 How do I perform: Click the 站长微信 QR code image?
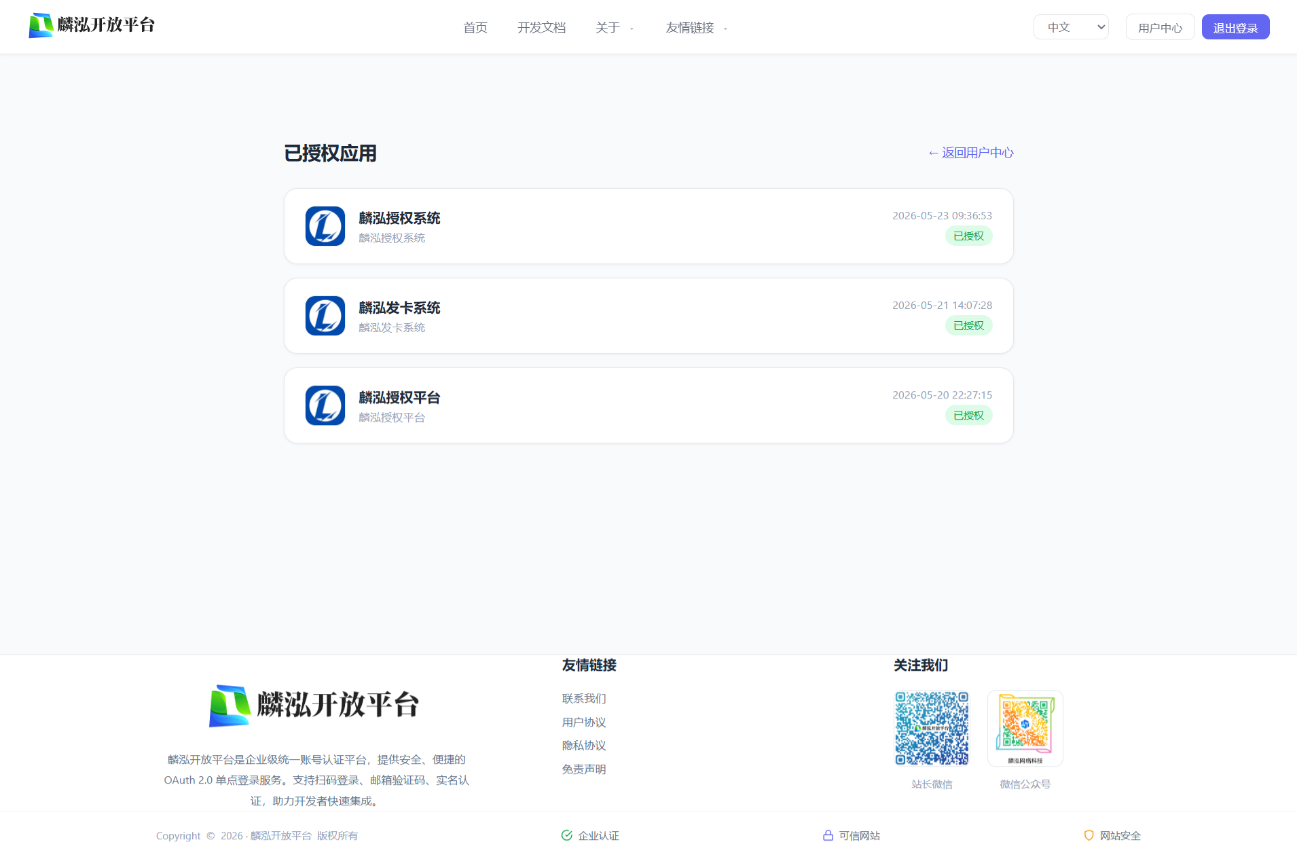[932, 728]
